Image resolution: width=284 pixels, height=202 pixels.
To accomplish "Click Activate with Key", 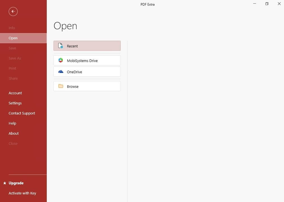I will click(22, 193).
